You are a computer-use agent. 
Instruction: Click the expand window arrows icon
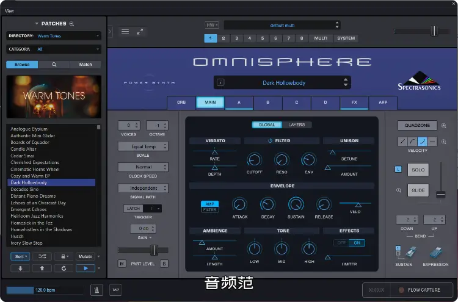click(140, 32)
